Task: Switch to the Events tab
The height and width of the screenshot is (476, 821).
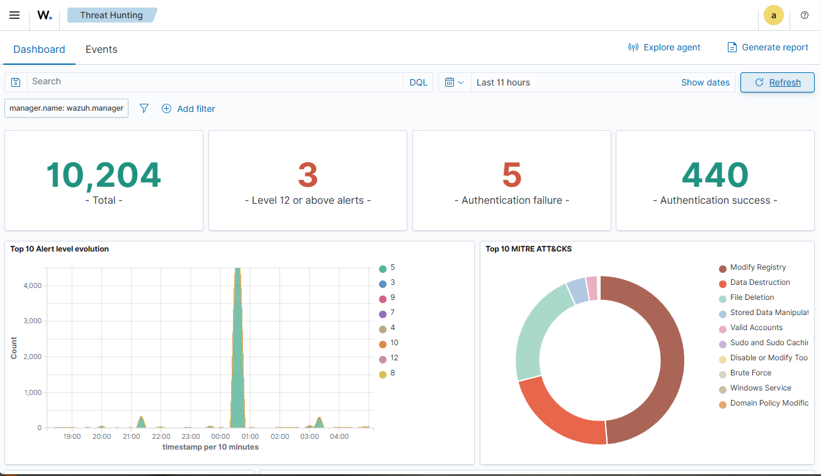Action: [x=101, y=49]
